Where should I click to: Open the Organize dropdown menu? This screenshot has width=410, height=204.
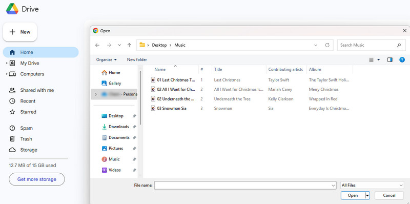tap(107, 59)
